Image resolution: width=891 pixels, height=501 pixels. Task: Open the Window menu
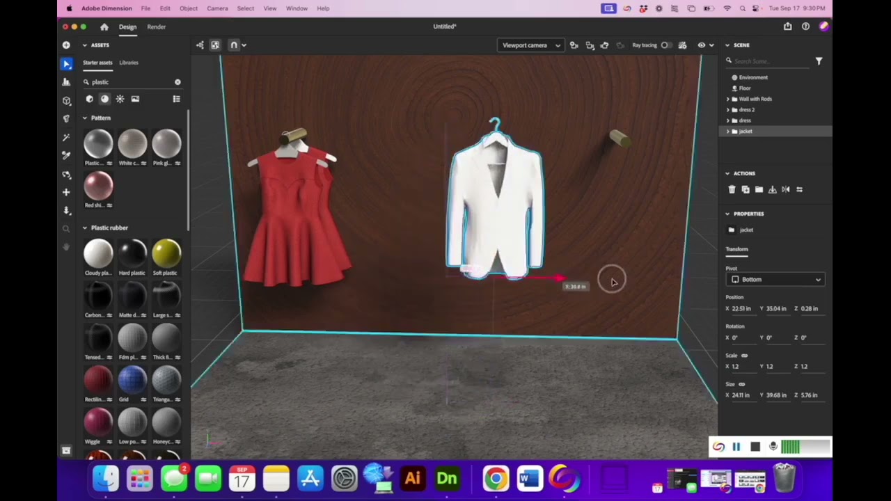(297, 8)
